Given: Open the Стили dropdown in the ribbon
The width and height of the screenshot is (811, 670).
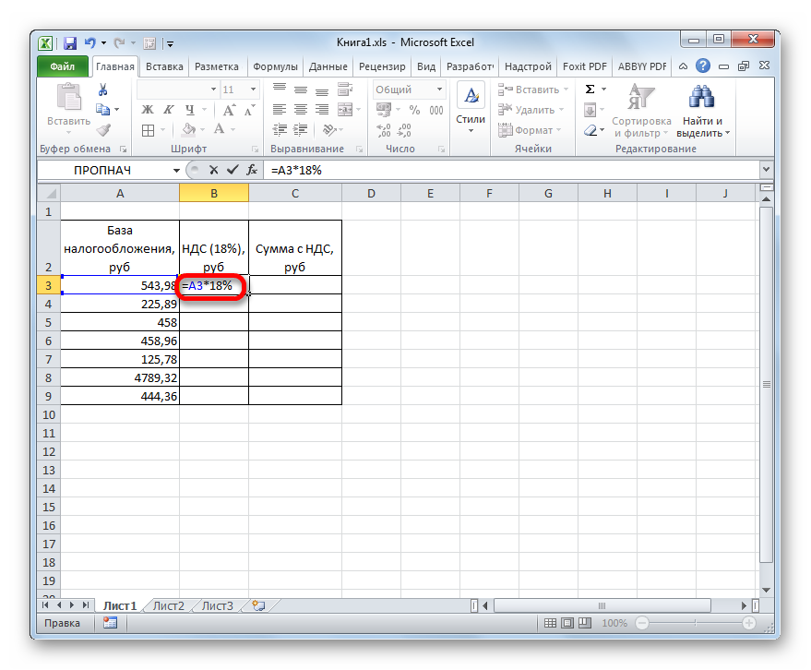Looking at the screenshot, I should pyautogui.click(x=471, y=111).
